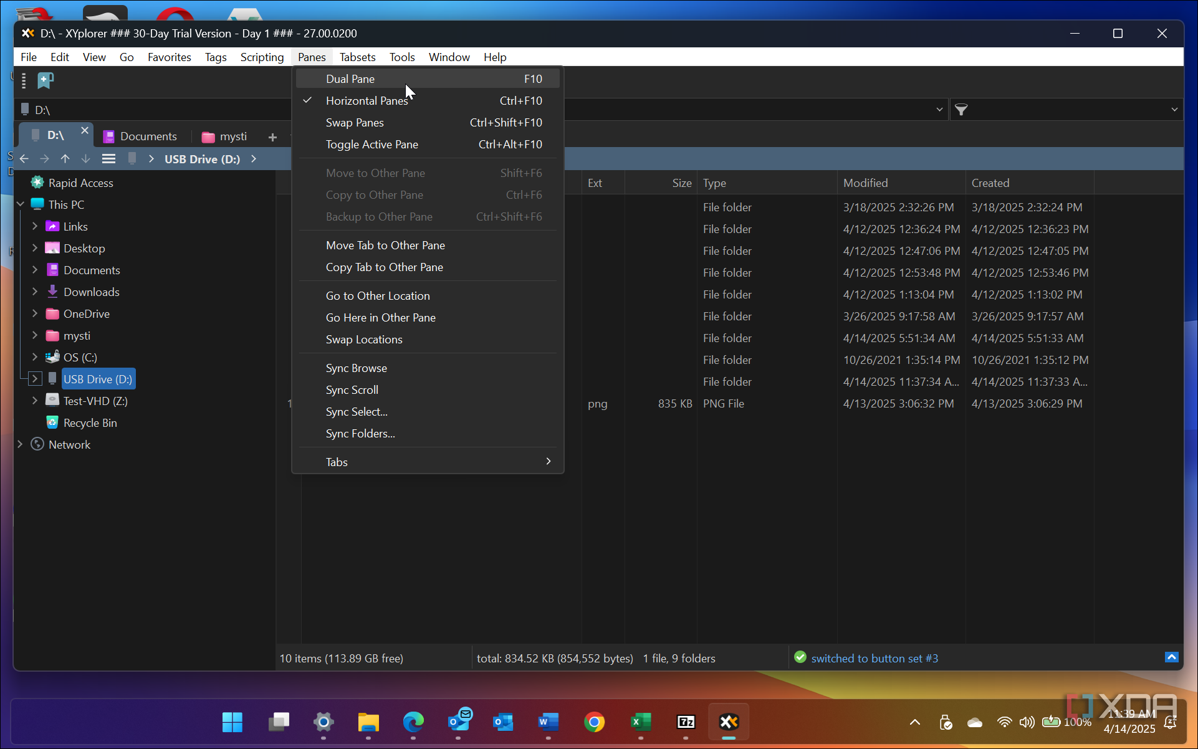Select Swap Locations menu entry
The width and height of the screenshot is (1198, 749).
428,339
